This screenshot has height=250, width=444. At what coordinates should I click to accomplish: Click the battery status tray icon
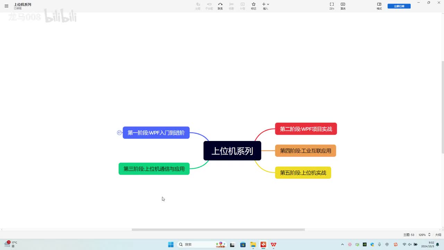pyautogui.click(x=416, y=244)
